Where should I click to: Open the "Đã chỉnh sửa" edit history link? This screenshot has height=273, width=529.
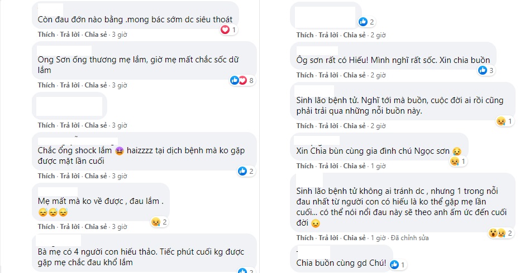click(409, 237)
